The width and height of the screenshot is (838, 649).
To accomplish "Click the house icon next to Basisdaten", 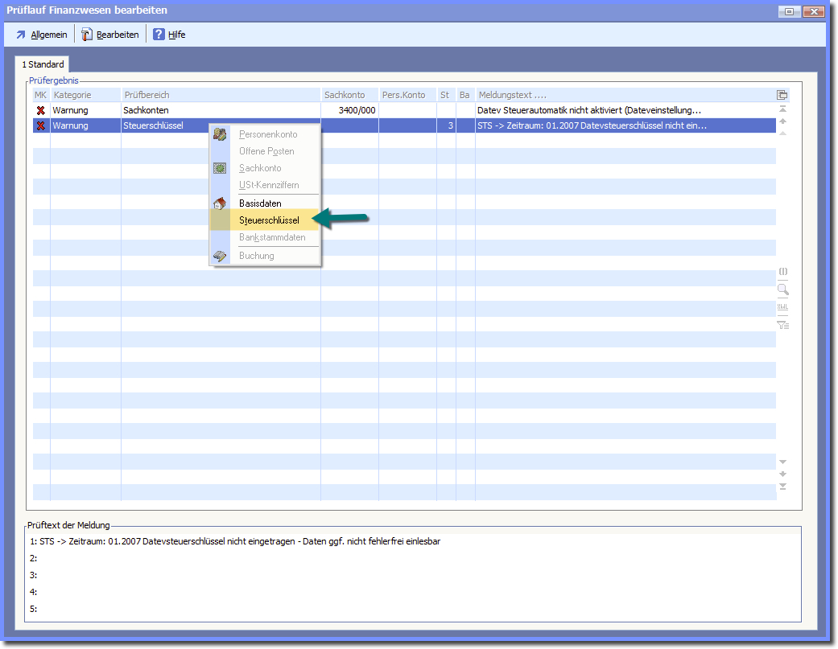I will coord(220,203).
